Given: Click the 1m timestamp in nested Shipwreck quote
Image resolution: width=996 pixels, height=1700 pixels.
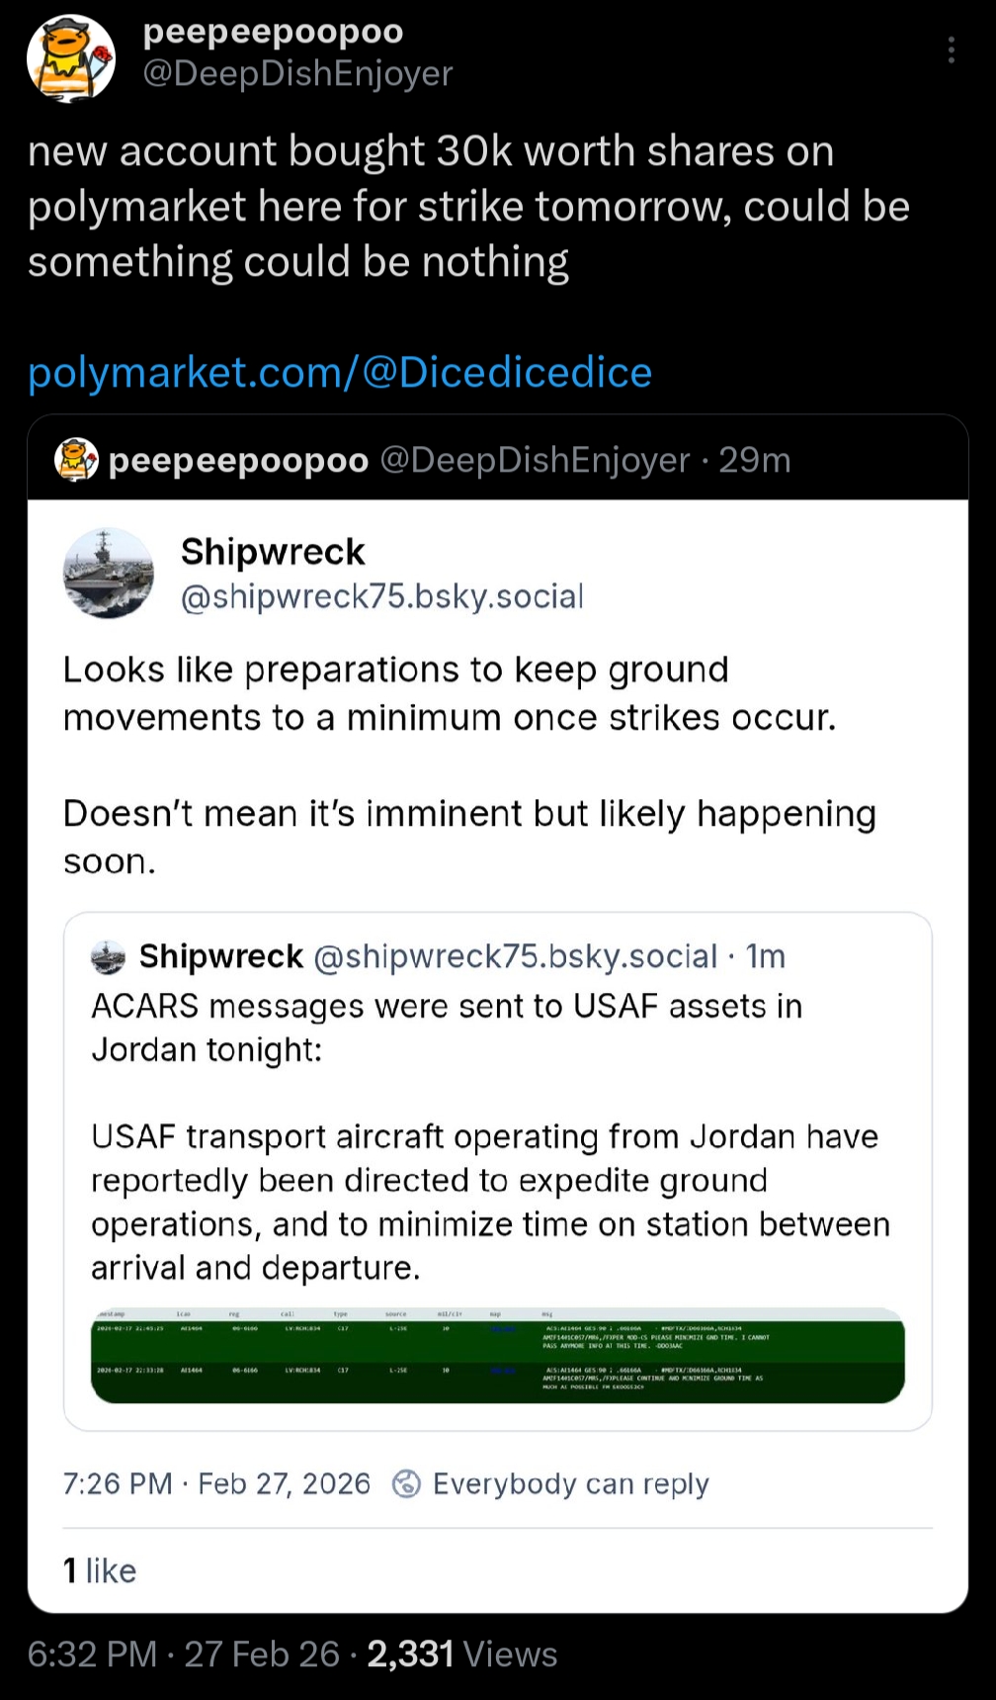Looking at the screenshot, I should click(x=766, y=956).
